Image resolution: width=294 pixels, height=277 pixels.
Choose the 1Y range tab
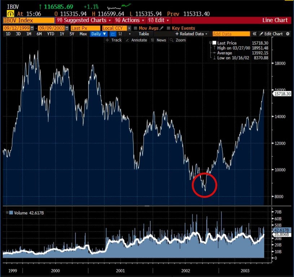62,34
